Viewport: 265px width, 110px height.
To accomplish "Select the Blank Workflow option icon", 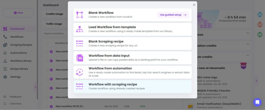I will click(x=80, y=15).
